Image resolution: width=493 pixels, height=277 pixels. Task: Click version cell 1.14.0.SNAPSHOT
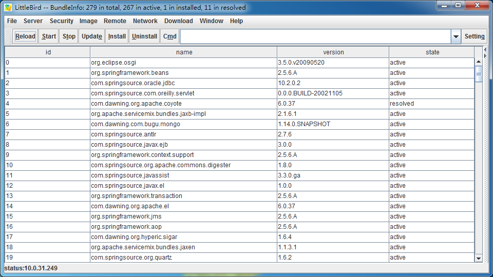[333, 124]
